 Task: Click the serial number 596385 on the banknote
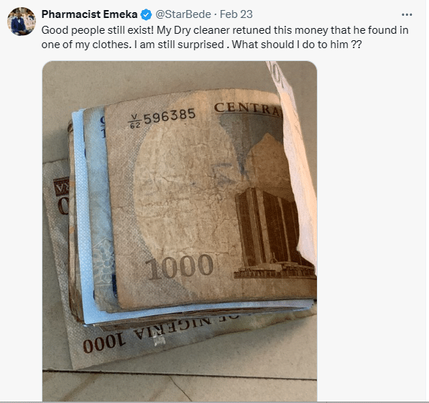tap(170, 115)
